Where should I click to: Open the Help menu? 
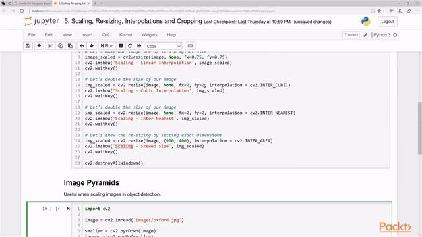(x=171, y=35)
